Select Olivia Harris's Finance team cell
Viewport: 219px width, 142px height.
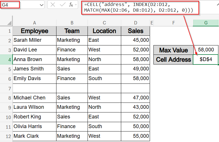point(72,127)
